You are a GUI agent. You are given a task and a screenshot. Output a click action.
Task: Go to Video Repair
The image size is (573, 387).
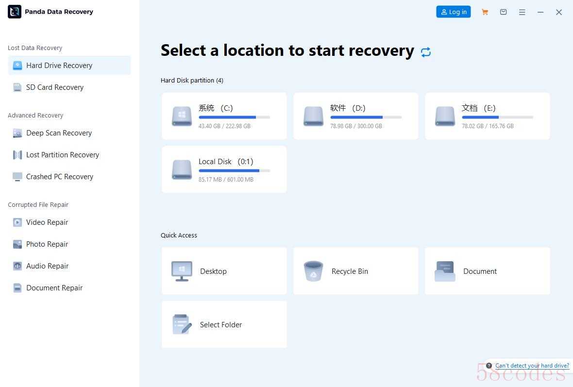tap(69, 222)
